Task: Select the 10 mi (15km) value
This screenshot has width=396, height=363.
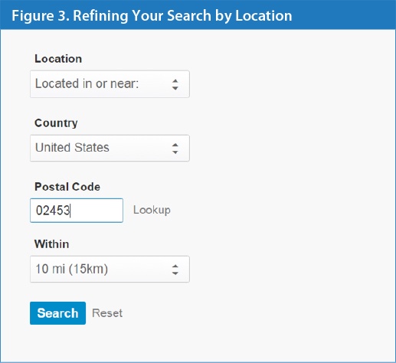Action: coord(72,269)
